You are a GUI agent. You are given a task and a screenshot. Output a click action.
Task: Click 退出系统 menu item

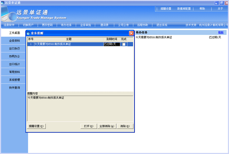[x=162, y=25]
